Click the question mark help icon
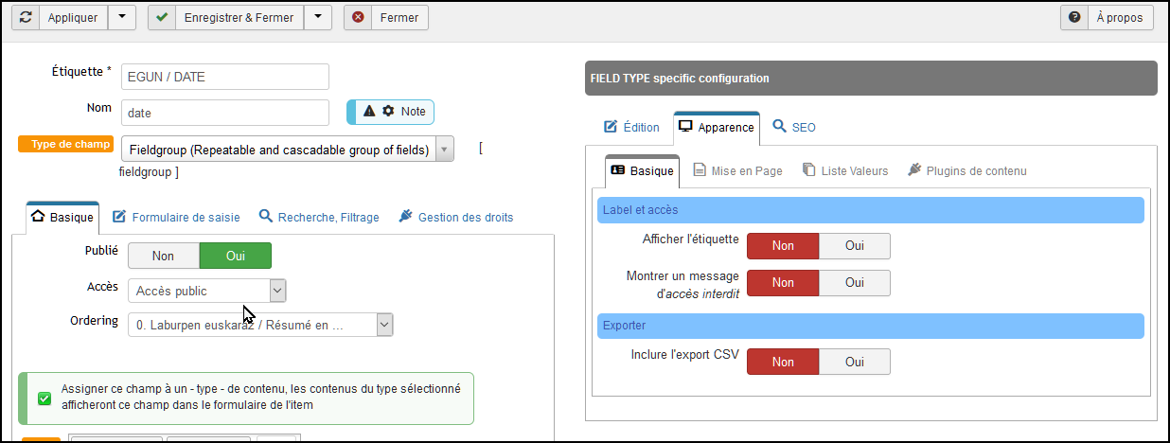1170x443 pixels. [x=1074, y=17]
